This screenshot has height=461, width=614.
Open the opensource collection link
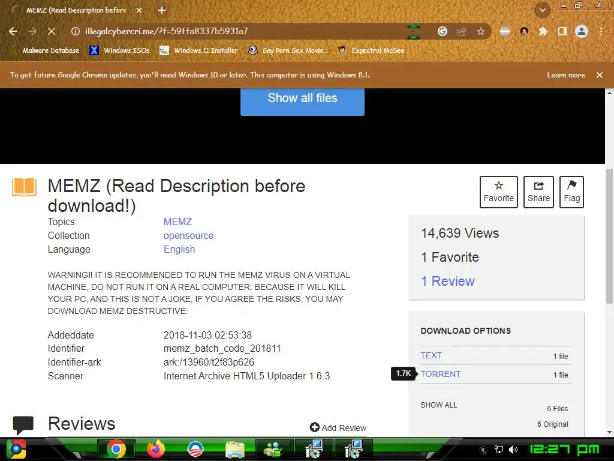[x=188, y=235]
